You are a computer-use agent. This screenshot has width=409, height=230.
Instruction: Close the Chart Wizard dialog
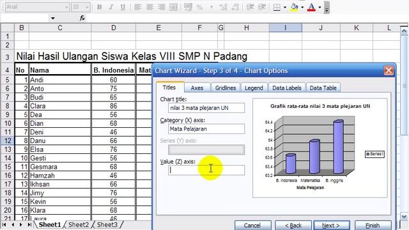389,70
